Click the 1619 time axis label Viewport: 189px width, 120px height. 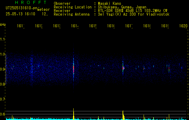coord(165,26)
